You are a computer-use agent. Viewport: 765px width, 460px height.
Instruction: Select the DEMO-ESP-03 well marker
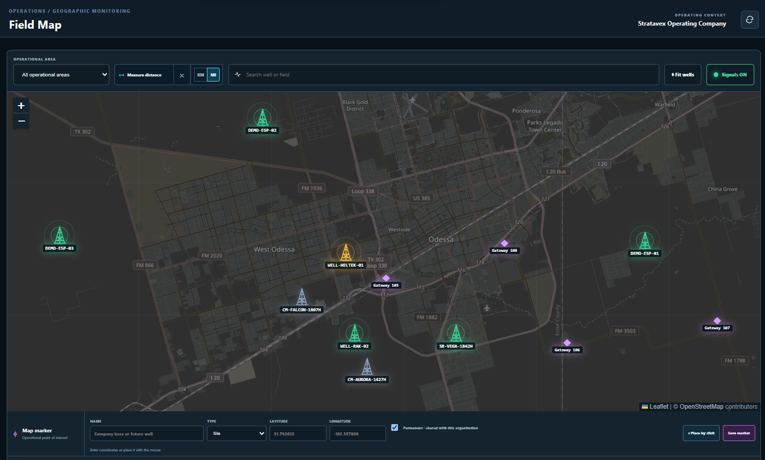pos(60,235)
